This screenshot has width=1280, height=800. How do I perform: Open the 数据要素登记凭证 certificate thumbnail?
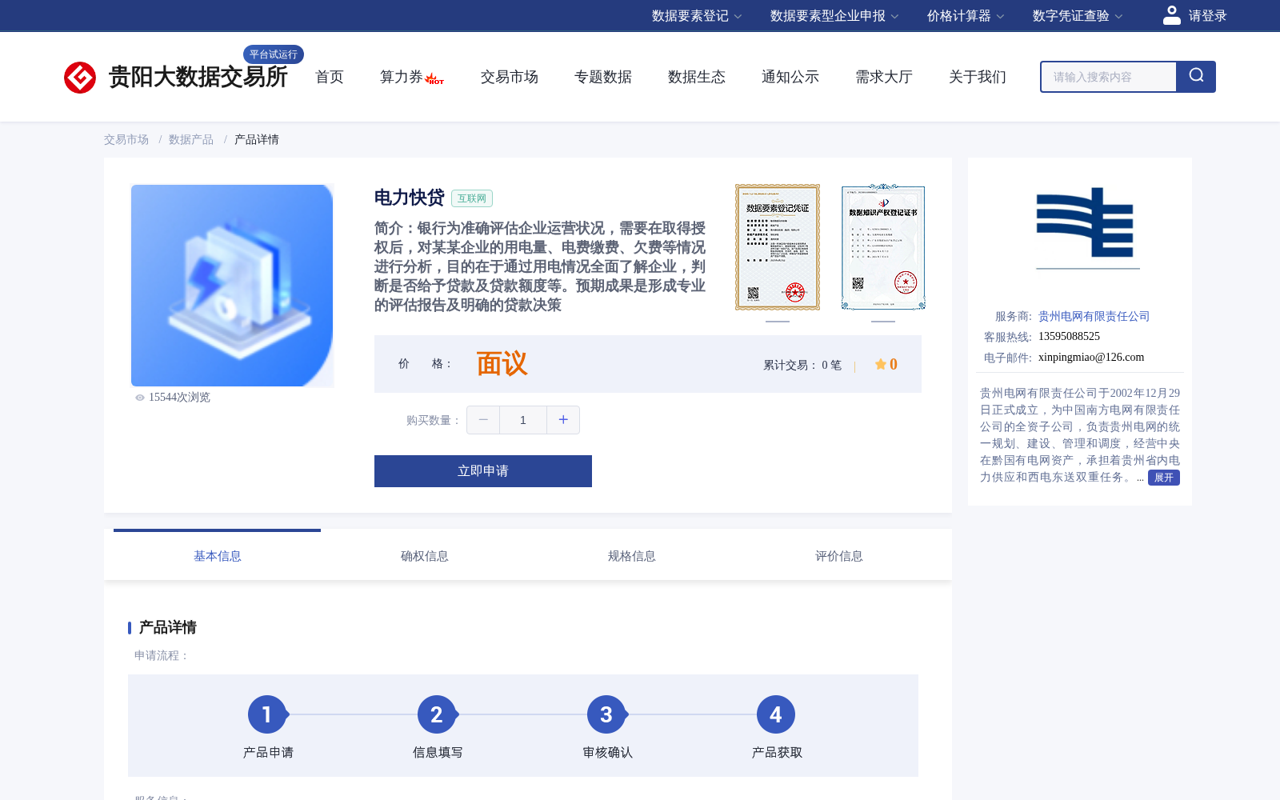tap(778, 247)
